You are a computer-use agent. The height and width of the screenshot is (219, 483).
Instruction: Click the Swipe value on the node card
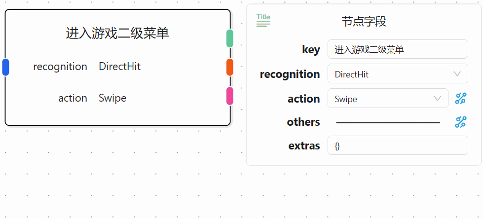pos(112,98)
